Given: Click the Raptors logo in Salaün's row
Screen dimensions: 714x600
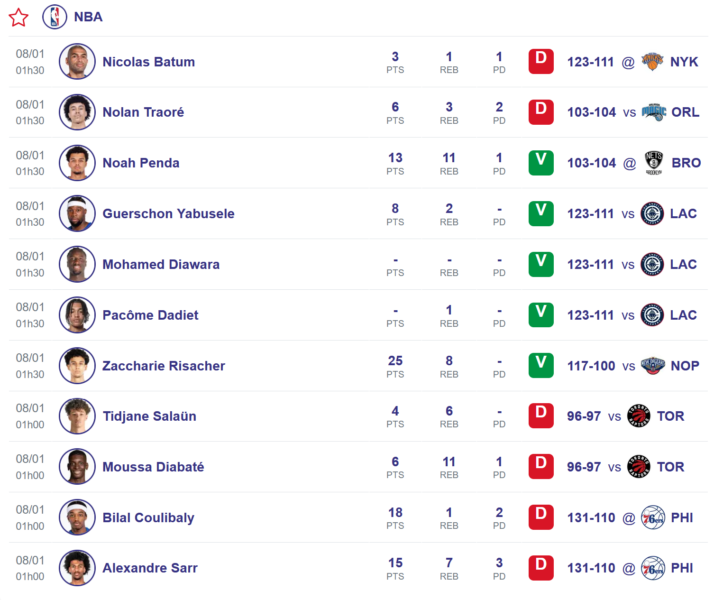Looking at the screenshot, I should coord(639,416).
